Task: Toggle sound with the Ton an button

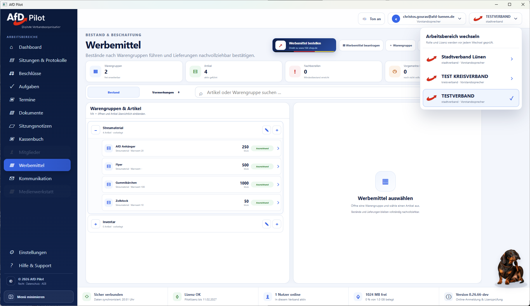Action: 371,19
